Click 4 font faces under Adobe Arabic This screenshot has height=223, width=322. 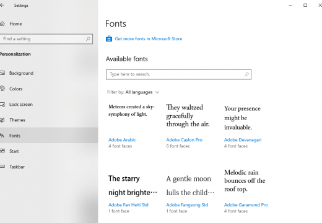(x=120, y=146)
